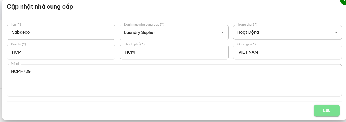346x122 pixels.
Task: Click the Trạng thái caret icon
Action: coord(336,32)
